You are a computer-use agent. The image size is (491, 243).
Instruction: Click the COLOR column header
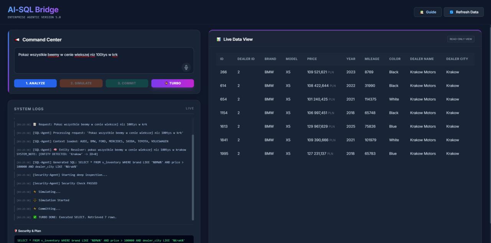click(x=395, y=59)
